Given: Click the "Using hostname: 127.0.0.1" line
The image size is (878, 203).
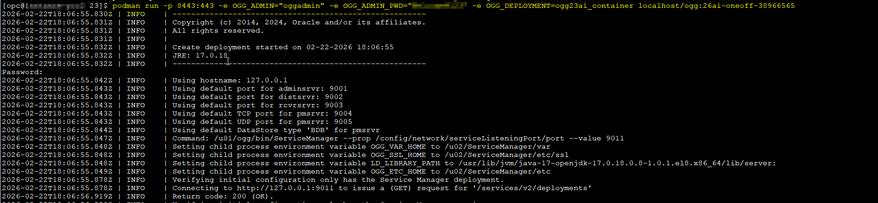Looking at the screenshot, I should coord(230,80).
